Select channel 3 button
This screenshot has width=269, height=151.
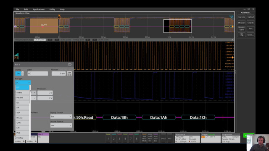tap(119, 138)
